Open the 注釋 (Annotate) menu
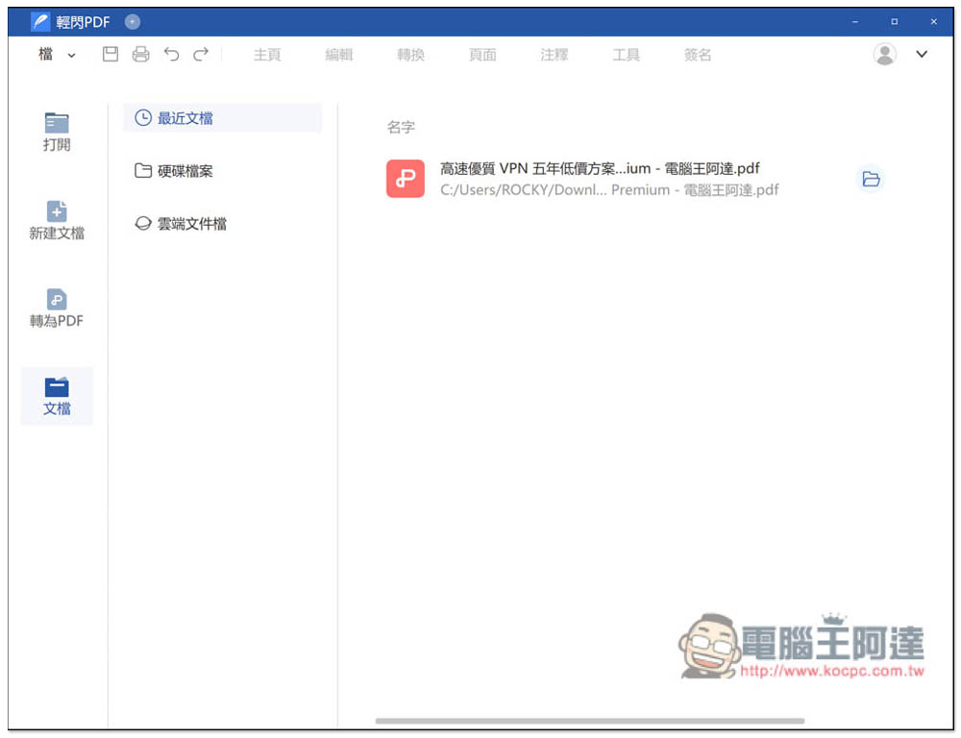 point(554,55)
